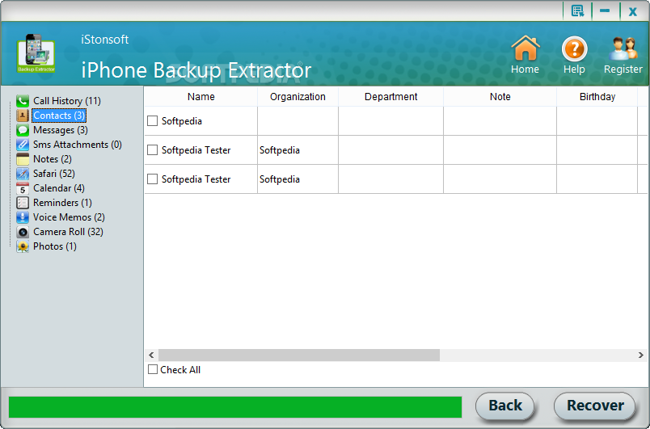The height and width of the screenshot is (429, 650).
Task: Open Messages (3) category
Action: pos(61,130)
